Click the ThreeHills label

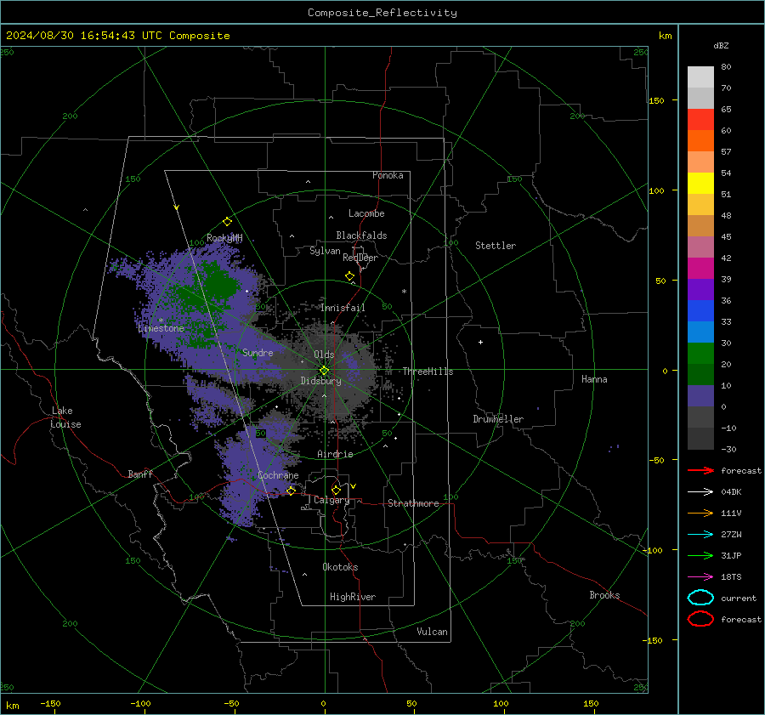(x=428, y=372)
